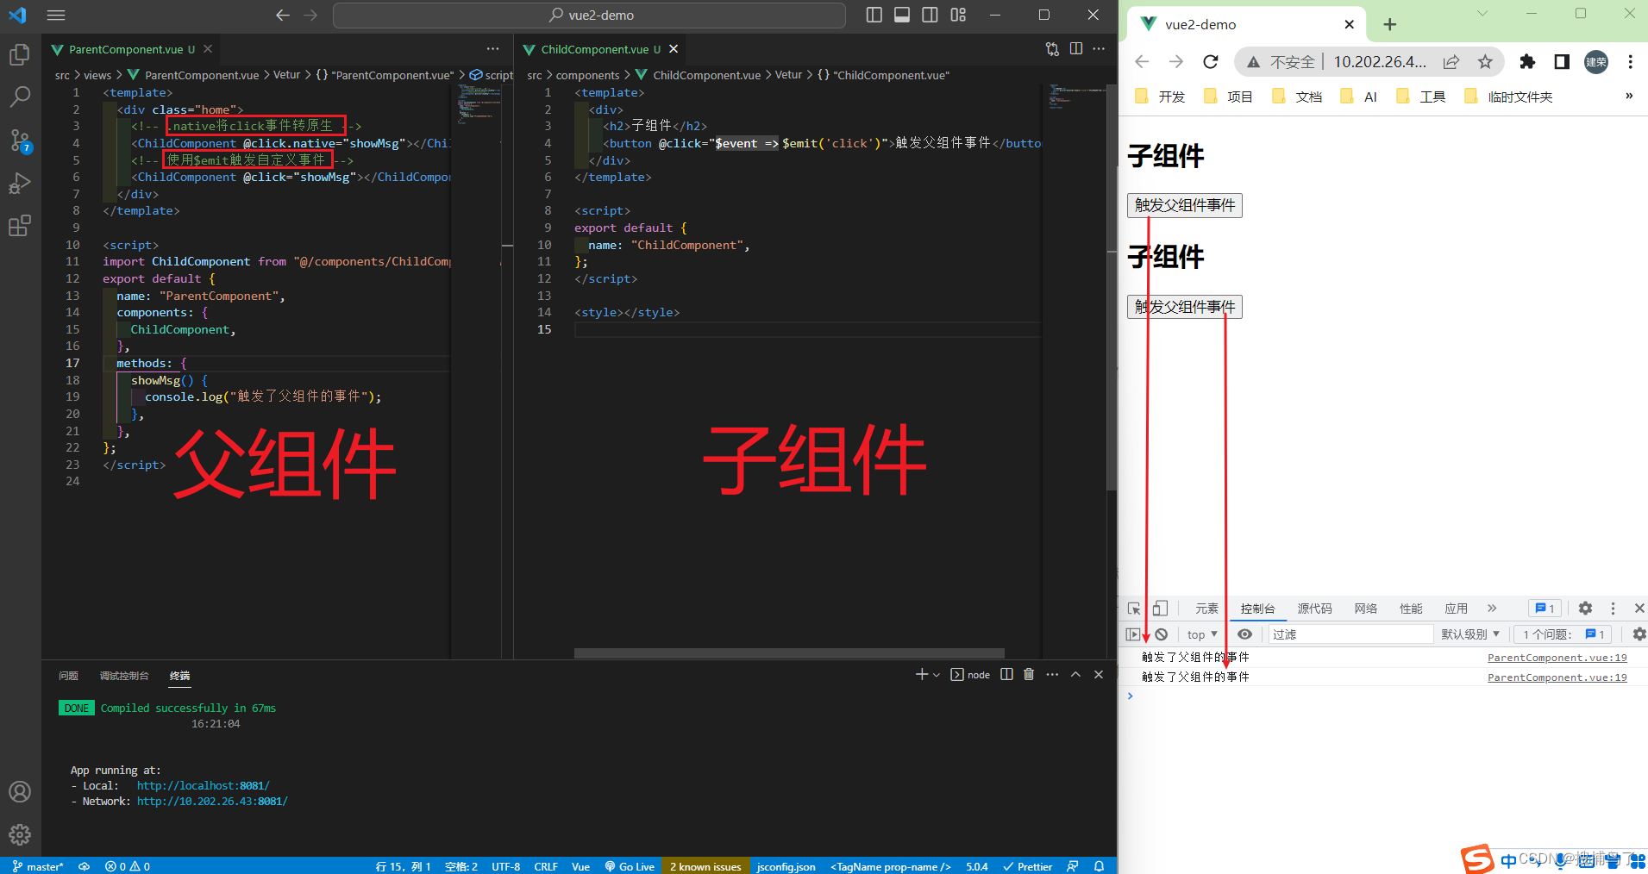Viewport: 1648px width, 874px height.
Task: Open the top frame context dropdown in DevTools
Action: click(1200, 634)
